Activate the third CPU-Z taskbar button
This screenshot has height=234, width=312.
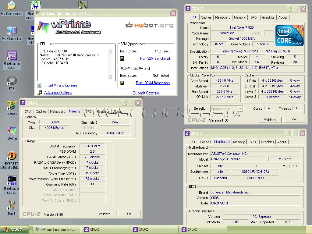coord(203,229)
